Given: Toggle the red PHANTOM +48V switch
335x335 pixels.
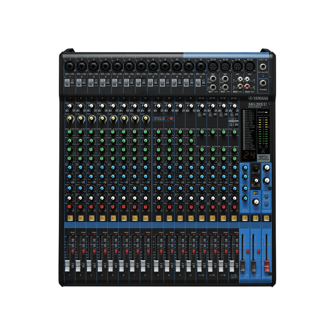Looking at the screenshot, I should 171,119.
